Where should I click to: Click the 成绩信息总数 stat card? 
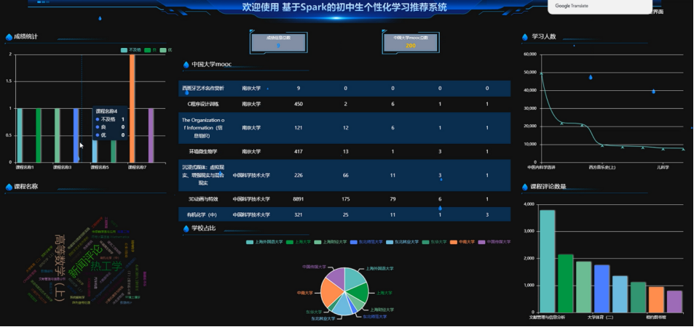(278, 42)
